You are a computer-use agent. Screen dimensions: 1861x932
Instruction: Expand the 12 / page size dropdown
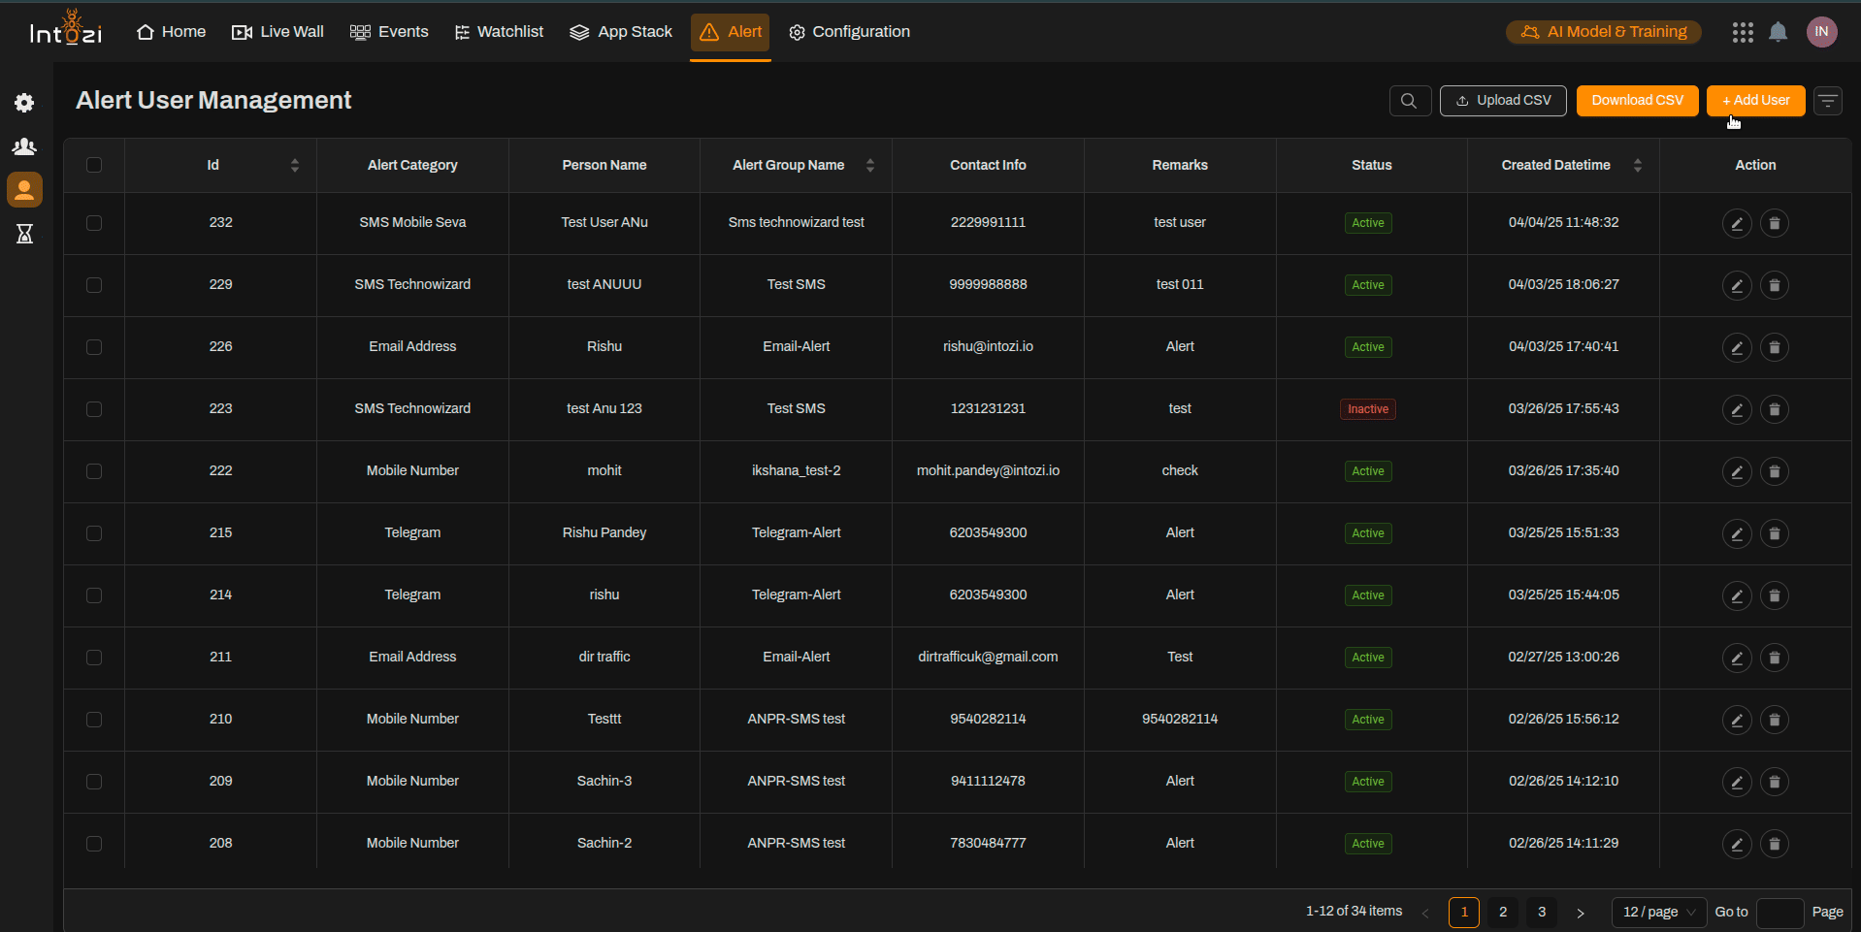click(1658, 912)
